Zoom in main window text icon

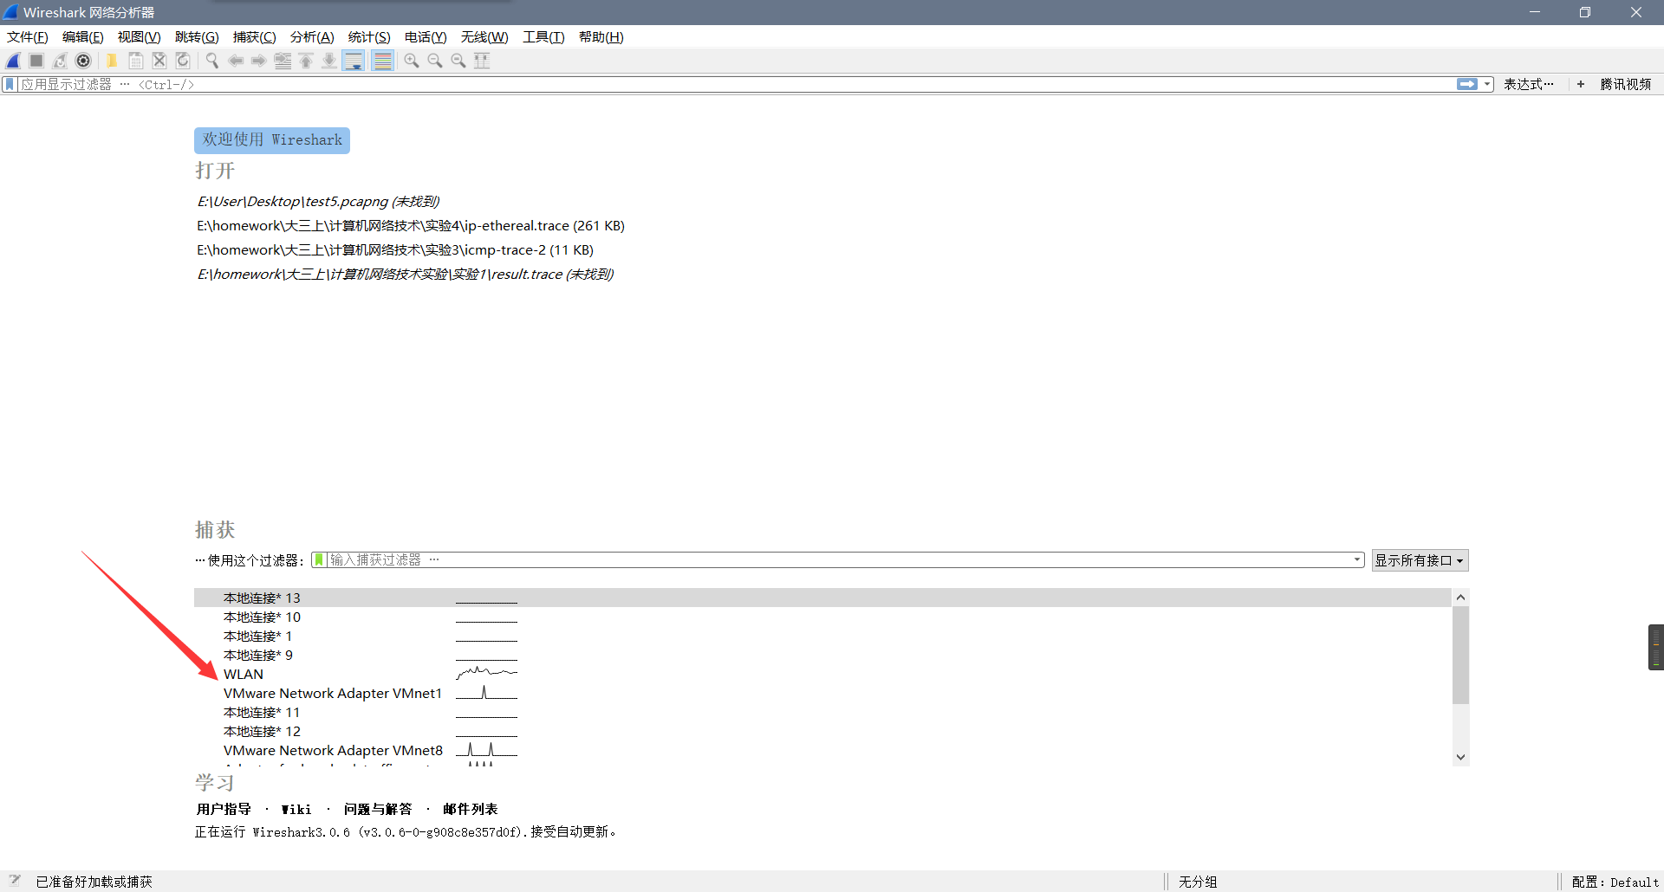point(412,61)
